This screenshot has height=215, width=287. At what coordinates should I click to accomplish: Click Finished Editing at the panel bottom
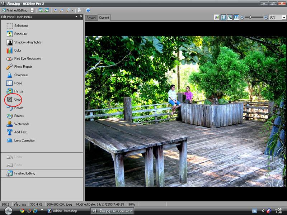[x=24, y=173]
